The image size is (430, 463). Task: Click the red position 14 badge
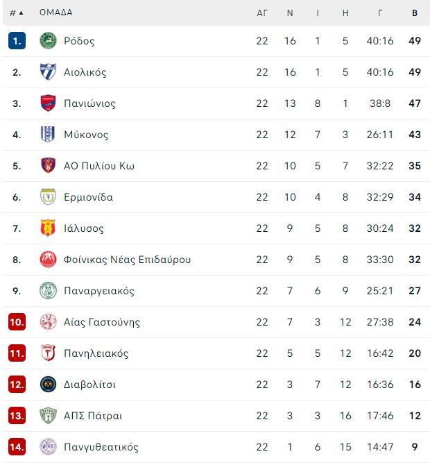(17, 447)
